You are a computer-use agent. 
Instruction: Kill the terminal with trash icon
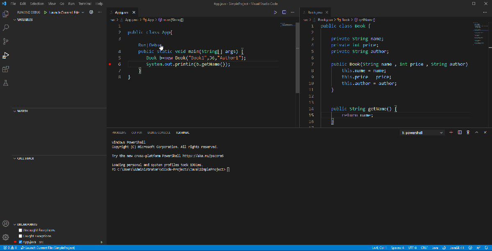468,132
